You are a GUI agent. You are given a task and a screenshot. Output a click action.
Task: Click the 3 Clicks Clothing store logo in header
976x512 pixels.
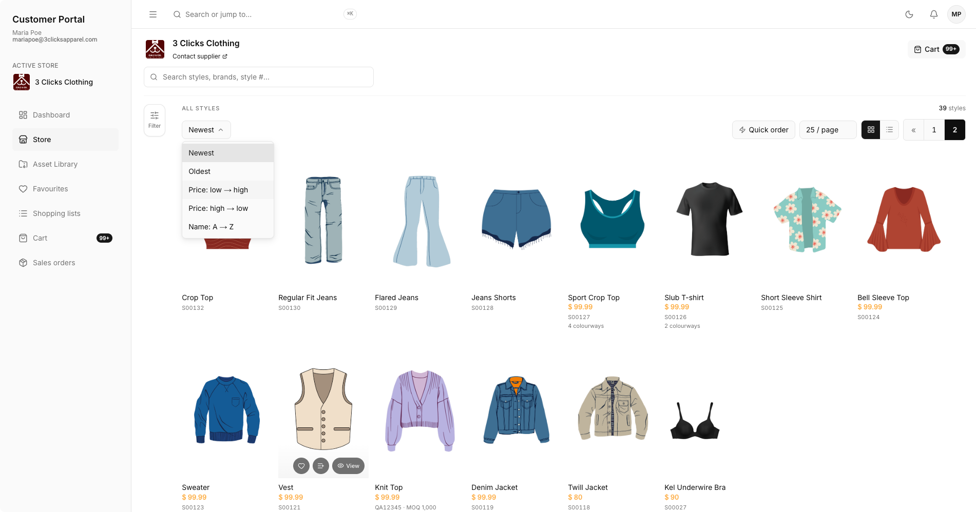click(x=155, y=49)
